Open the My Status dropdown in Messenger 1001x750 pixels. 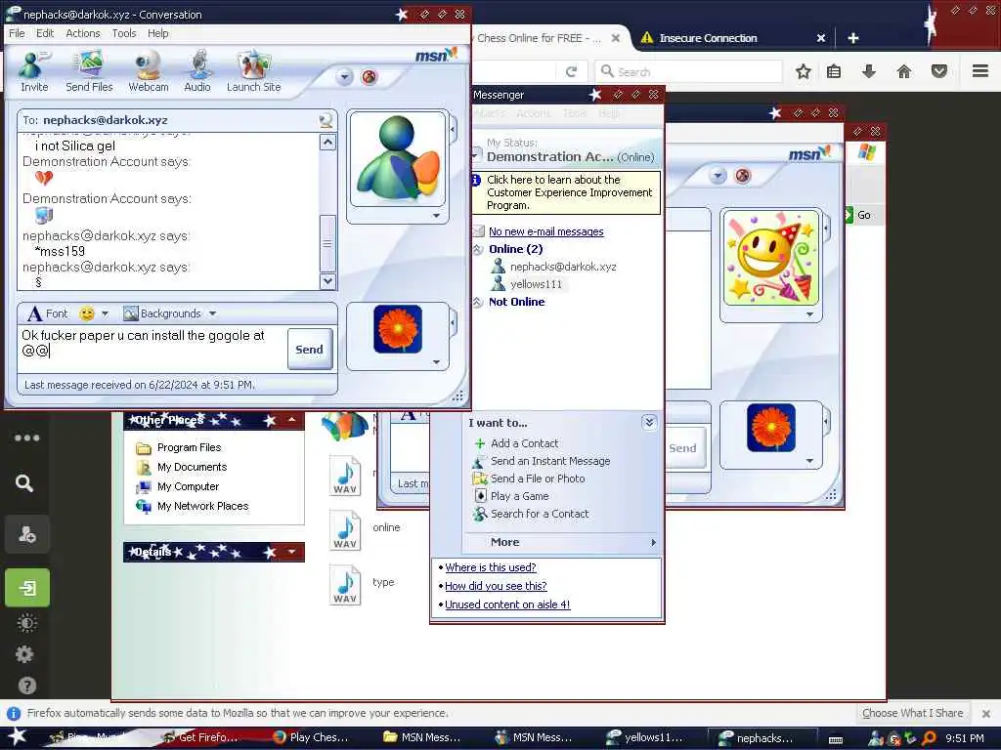[476, 155]
